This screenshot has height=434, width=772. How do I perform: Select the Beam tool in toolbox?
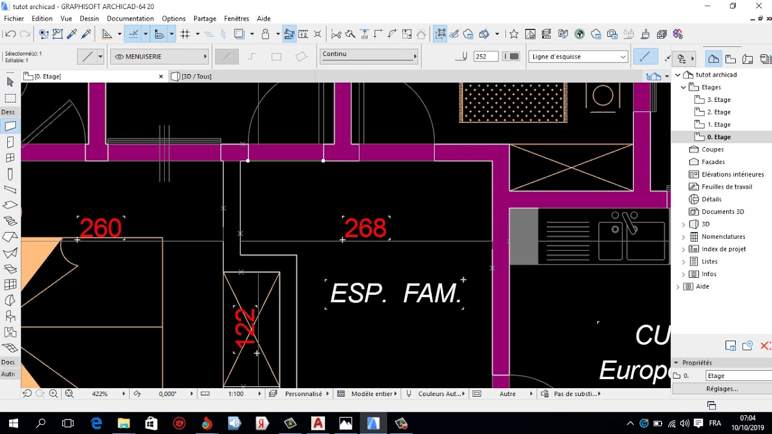[10, 190]
